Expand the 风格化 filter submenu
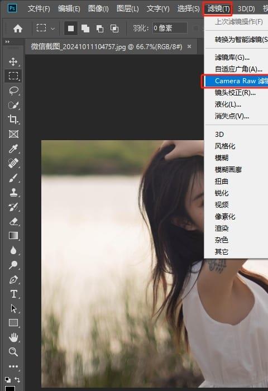Screen dimensions: 268x391 [x=236, y=146]
